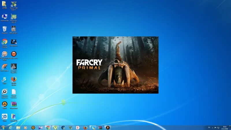Screen dimensions: 231x130
Task: Click the Far Cry Primal splash screen
Action: [115, 65]
